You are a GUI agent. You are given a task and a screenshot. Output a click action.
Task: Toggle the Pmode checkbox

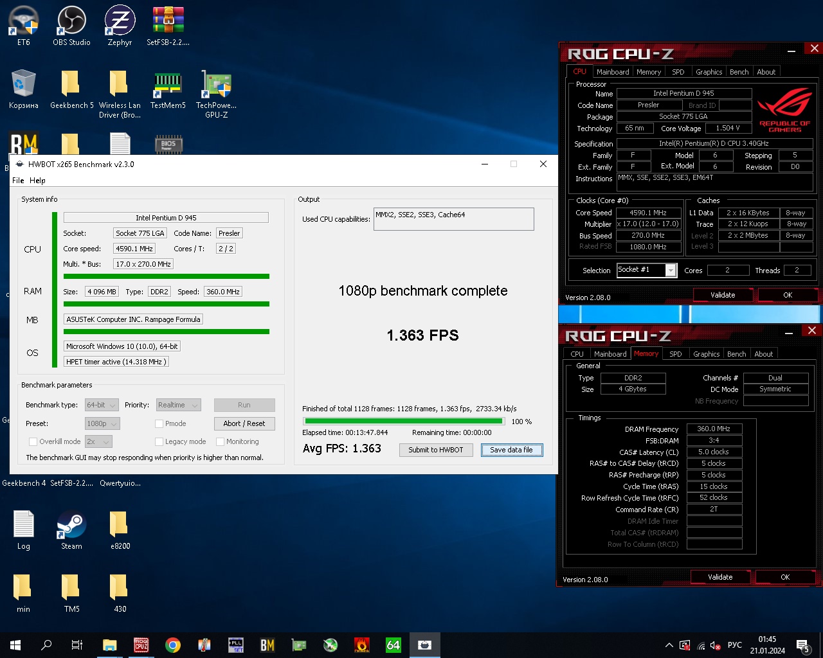pos(159,423)
